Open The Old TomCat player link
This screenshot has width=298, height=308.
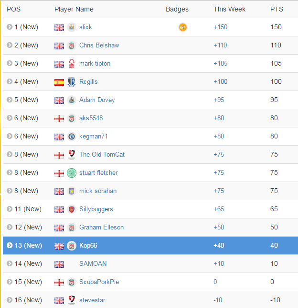pyautogui.click(x=102, y=154)
